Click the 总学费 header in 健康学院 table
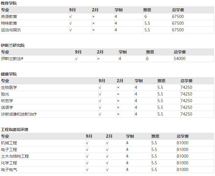The height and width of the screenshot is (176, 215). [186, 81]
